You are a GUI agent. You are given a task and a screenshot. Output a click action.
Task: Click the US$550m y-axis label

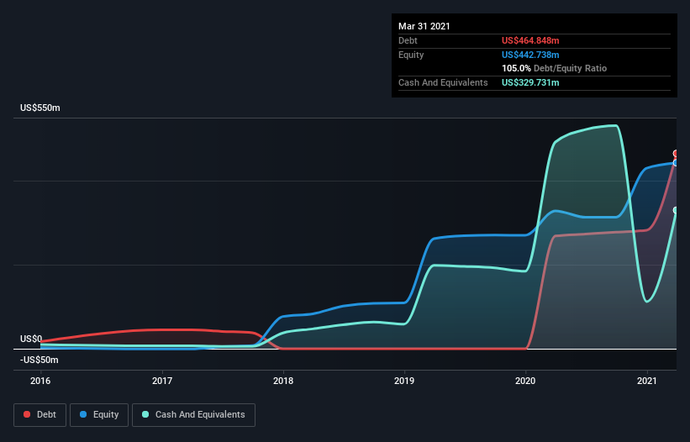click(40, 108)
